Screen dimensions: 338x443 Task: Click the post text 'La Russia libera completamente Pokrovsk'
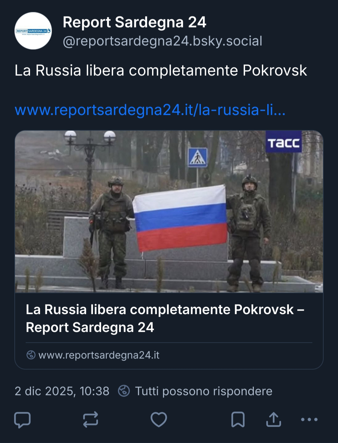coord(161,70)
